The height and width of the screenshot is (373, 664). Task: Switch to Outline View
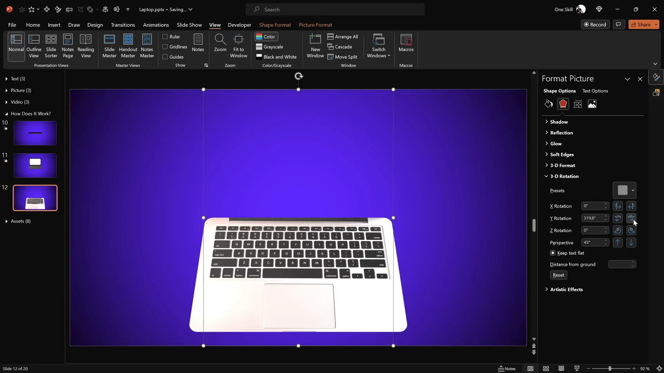click(34, 46)
